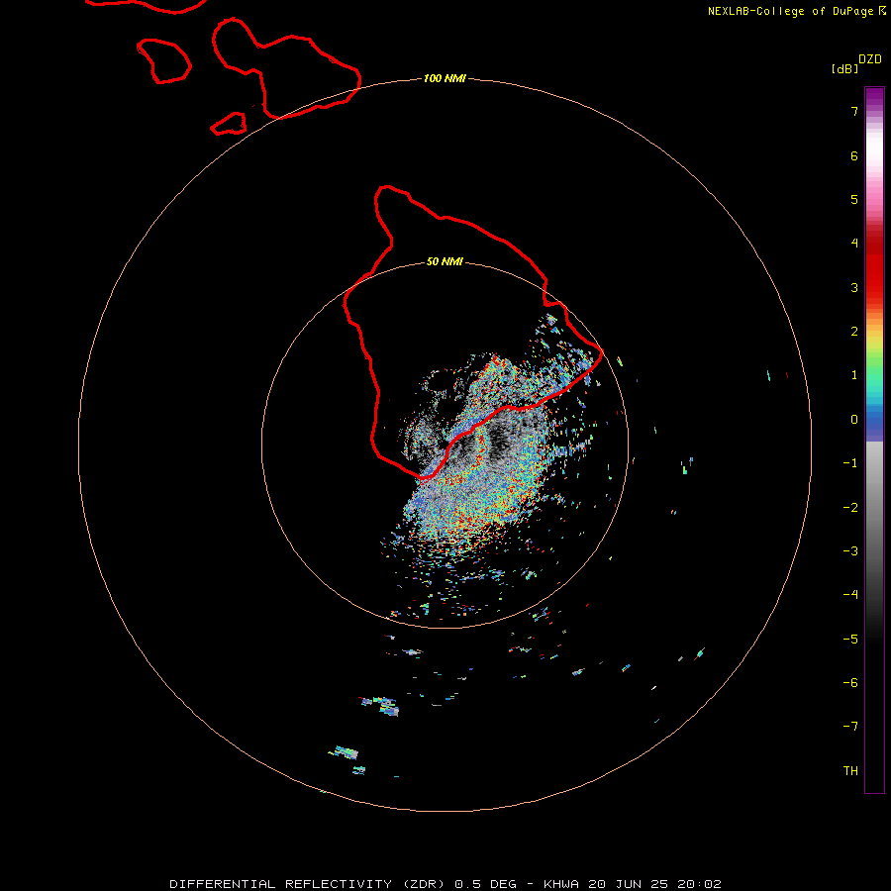Click the -3 value on the color scale
The image size is (891, 891).
[x=850, y=551]
